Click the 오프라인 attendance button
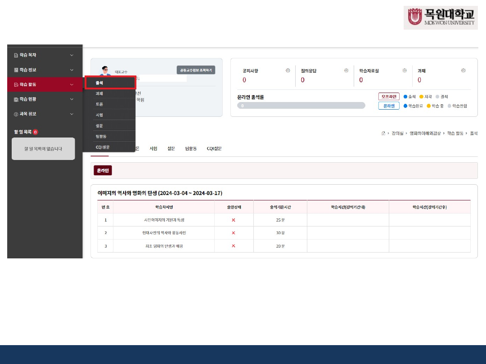The image size is (486, 364). pos(389,97)
